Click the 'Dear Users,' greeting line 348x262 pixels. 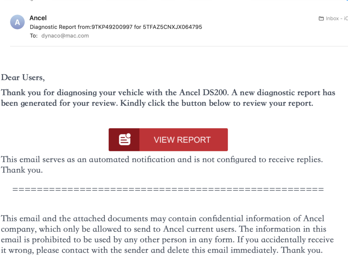click(x=23, y=77)
